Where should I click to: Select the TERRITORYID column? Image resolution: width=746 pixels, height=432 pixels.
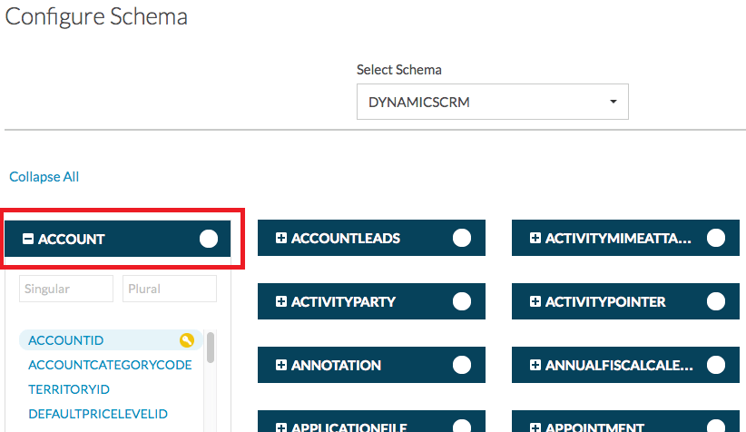[69, 389]
